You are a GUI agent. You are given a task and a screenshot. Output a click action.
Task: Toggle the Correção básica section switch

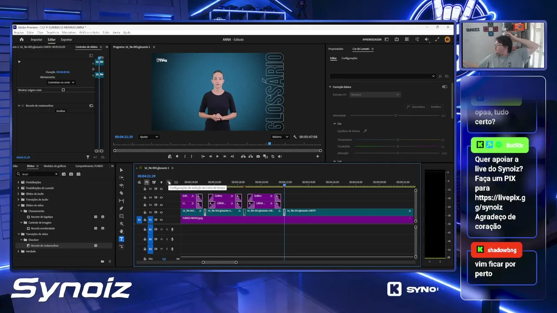(444, 87)
